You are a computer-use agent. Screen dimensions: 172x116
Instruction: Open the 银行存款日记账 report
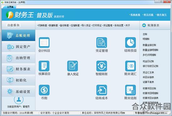150,66
